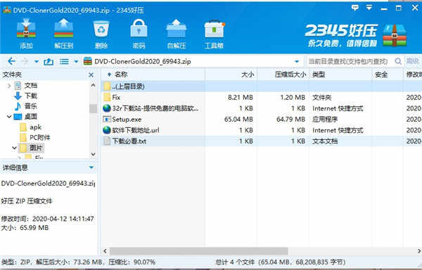This screenshot has height=270, width=422.
Task: Select 桌面 in the folder tree
Action: 31,117
